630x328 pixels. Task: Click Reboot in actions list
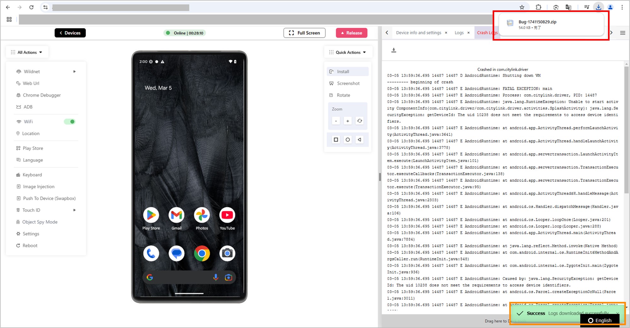(27, 246)
